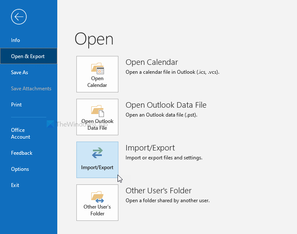Click 'Open a calendar file in Outlook' description
The image size is (297, 234).
[x=172, y=72]
